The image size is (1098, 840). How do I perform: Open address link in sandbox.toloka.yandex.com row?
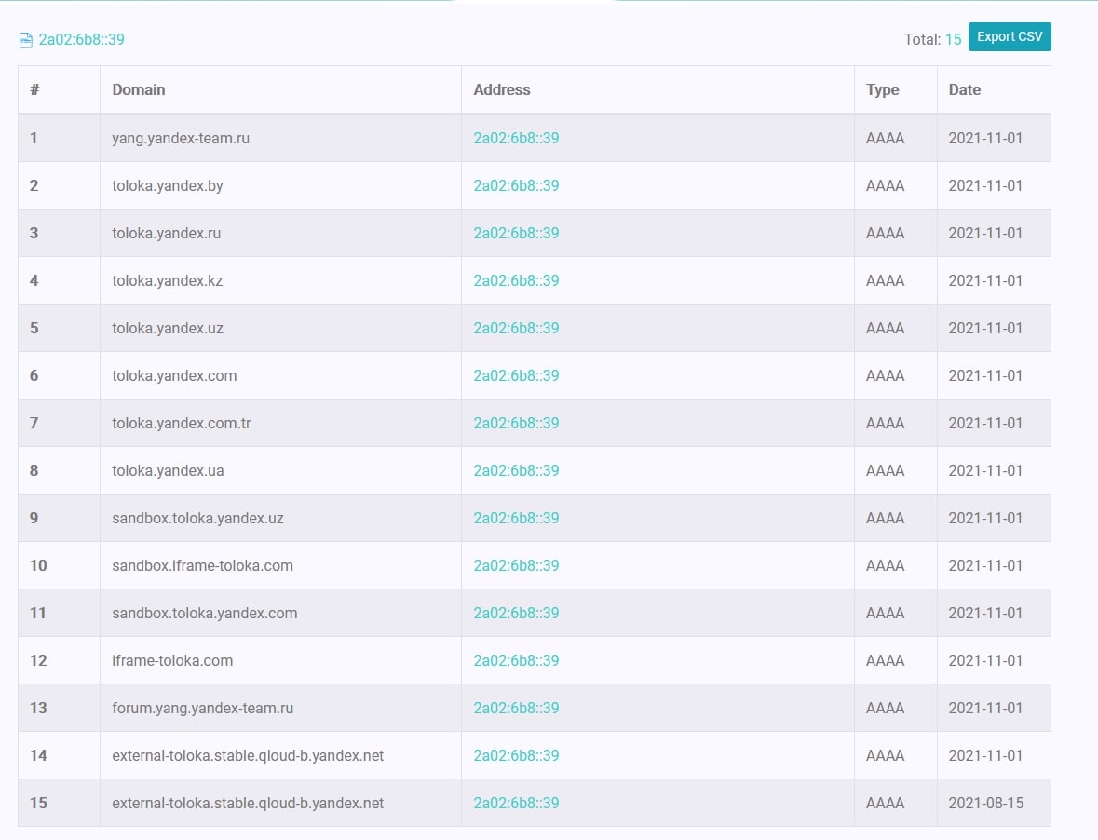click(516, 613)
